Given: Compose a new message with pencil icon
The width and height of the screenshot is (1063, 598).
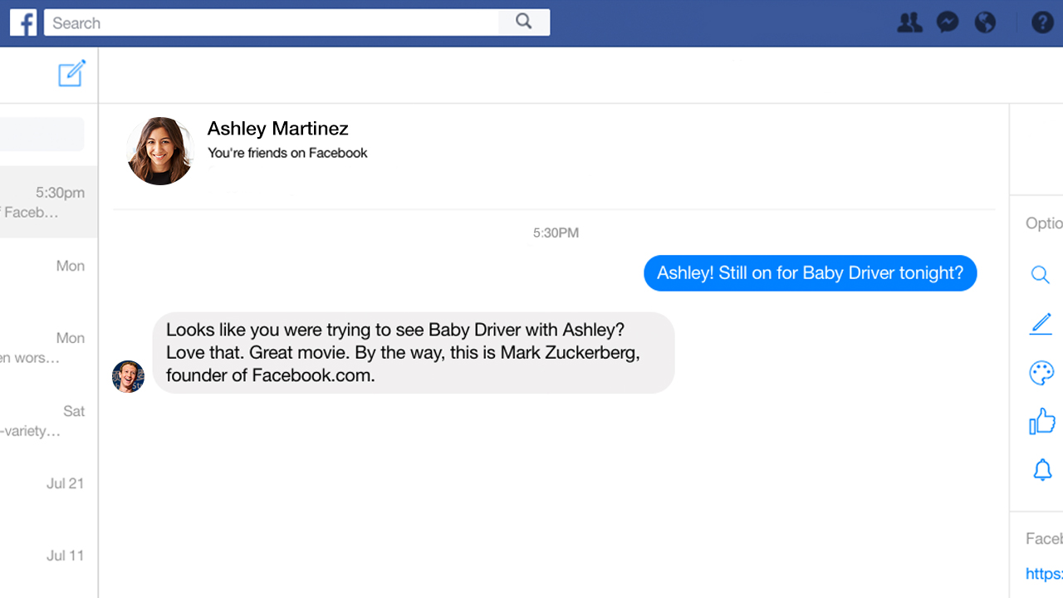Looking at the screenshot, I should click(x=72, y=74).
